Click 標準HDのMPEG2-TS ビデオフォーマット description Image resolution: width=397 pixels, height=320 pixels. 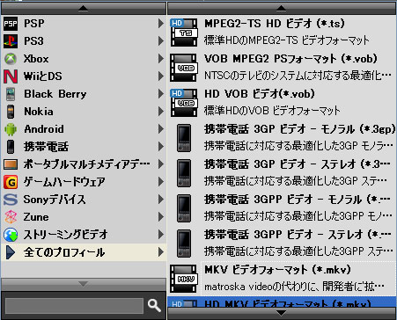(x=287, y=40)
